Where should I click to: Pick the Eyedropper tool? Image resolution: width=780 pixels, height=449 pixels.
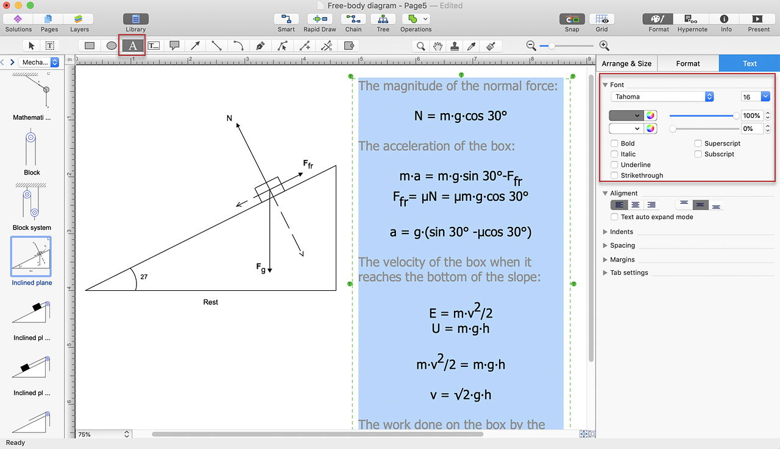pyautogui.click(x=471, y=46)
